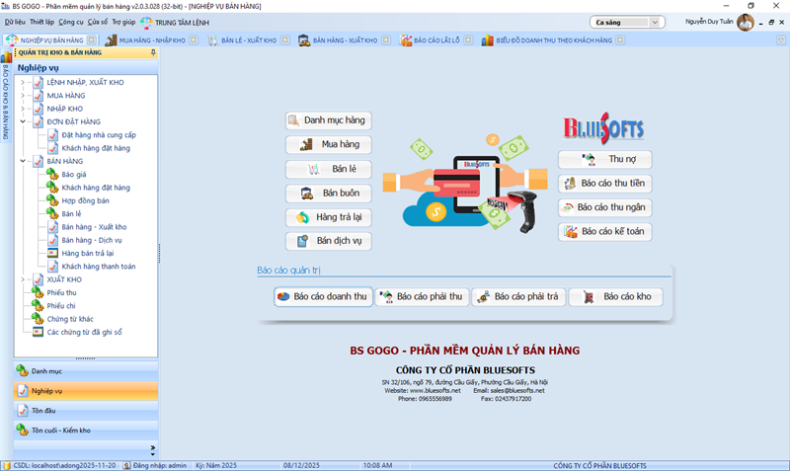This screenshot has width=790, height=471.
Task: Open the Danh mục navigation group
Action: pyautogui.click(x=85, y=370)
